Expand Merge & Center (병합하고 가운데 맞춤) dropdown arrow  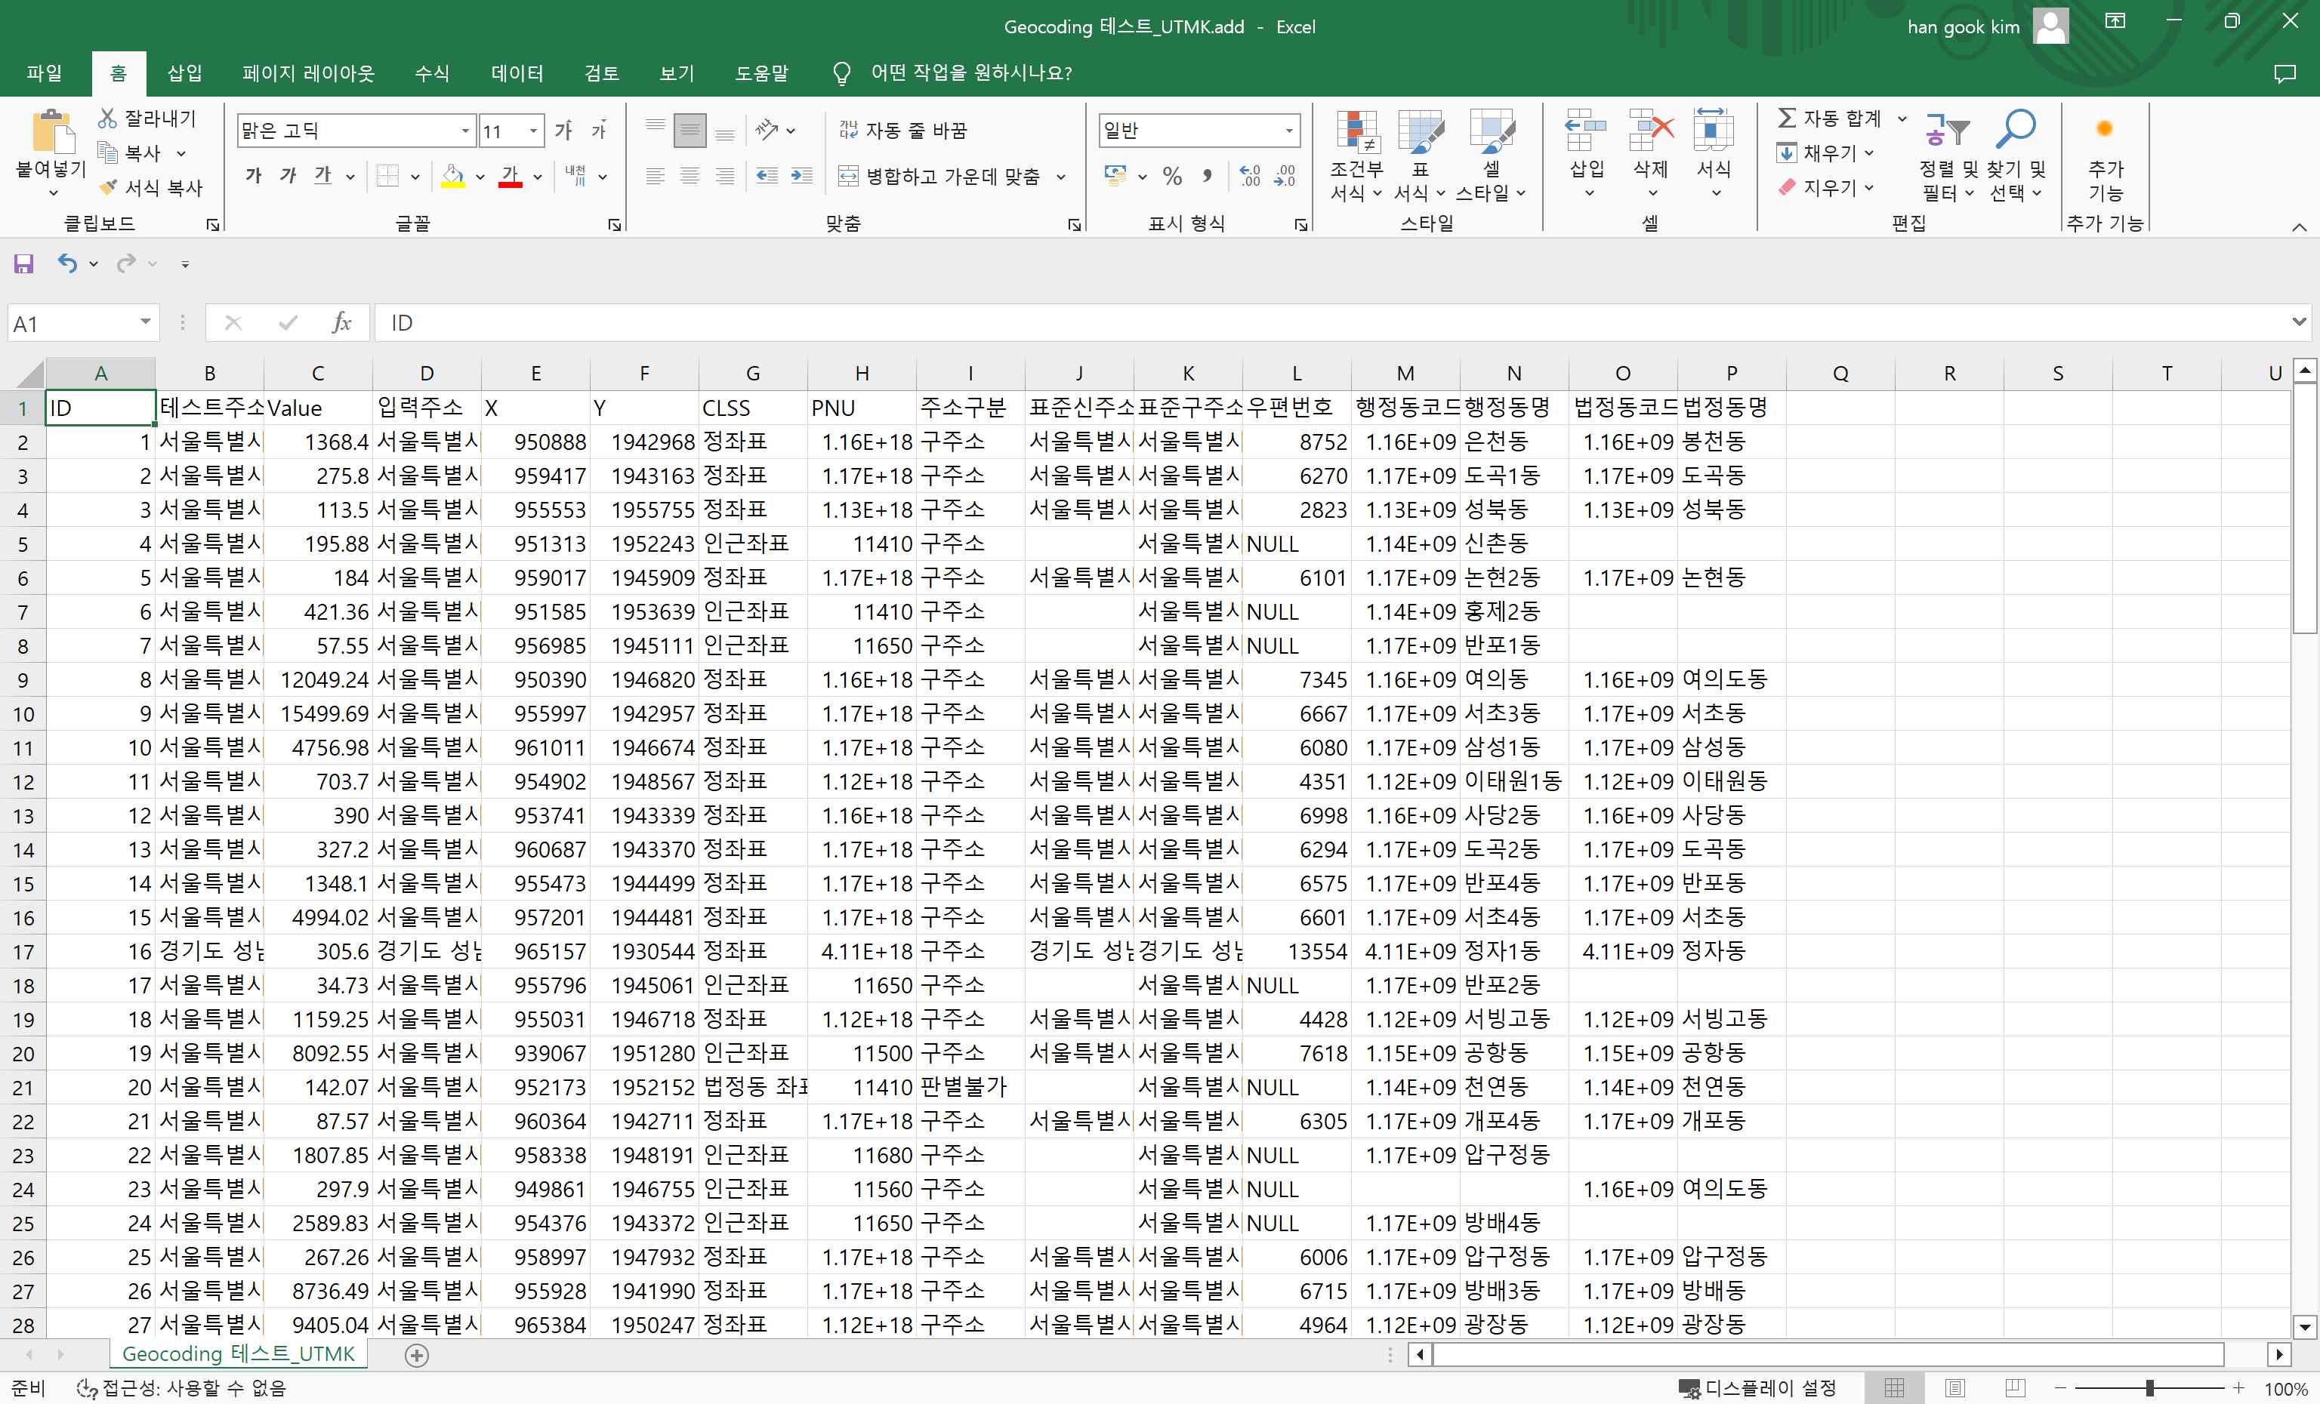(1061, 176)
